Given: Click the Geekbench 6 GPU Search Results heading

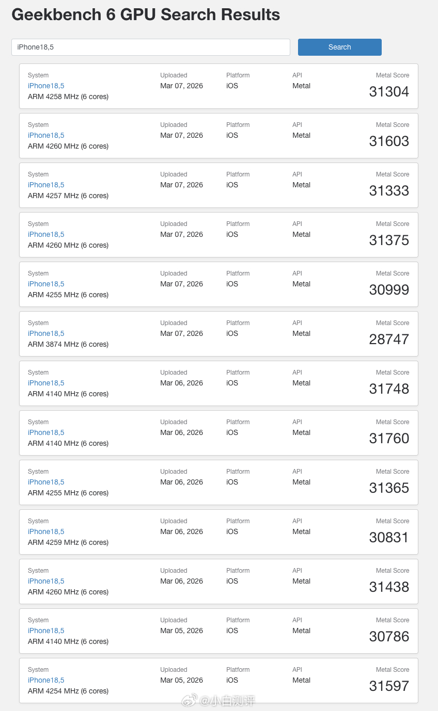Looking at the screenshot, I should (146, 15).
